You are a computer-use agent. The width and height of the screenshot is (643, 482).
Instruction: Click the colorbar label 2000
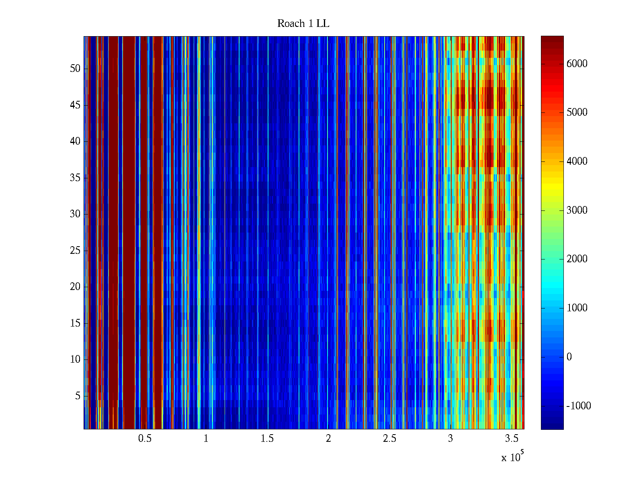pyautogui.click(x=577, y=259)
